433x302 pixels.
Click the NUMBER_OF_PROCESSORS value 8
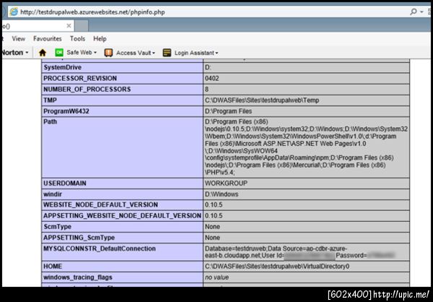click(x=207, y=90)
